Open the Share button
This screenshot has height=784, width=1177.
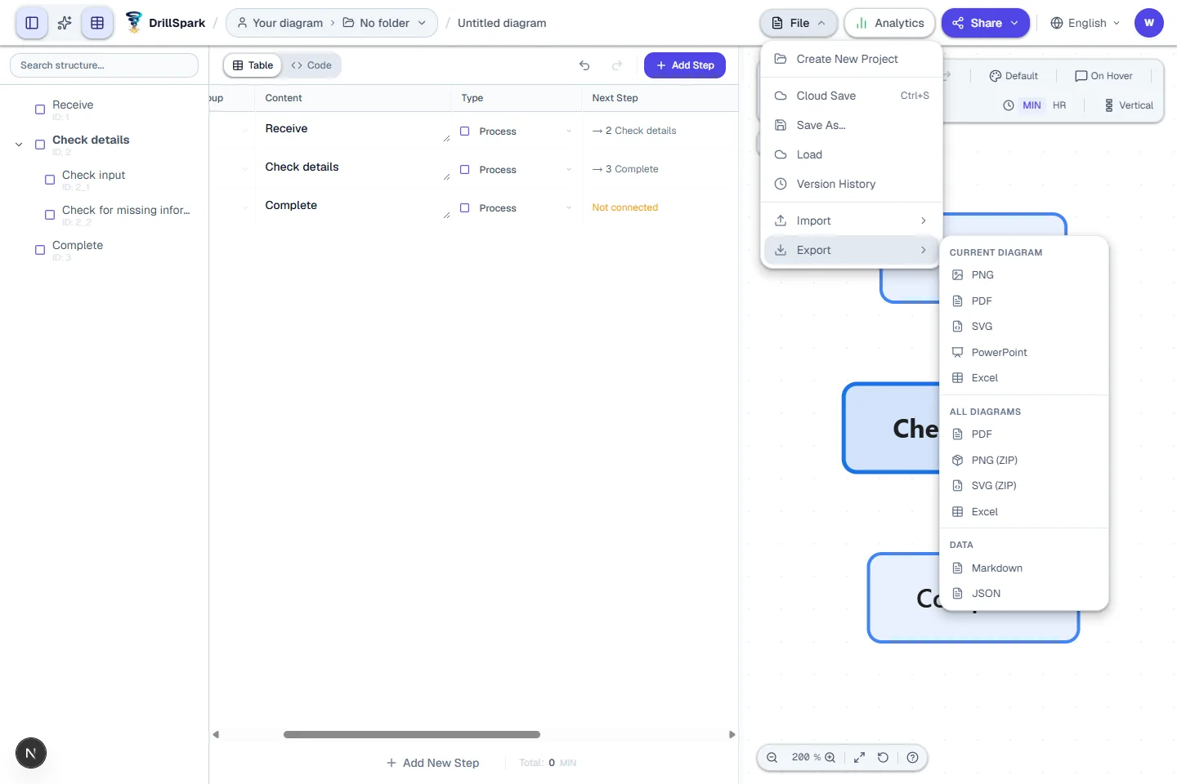(986, 23)
